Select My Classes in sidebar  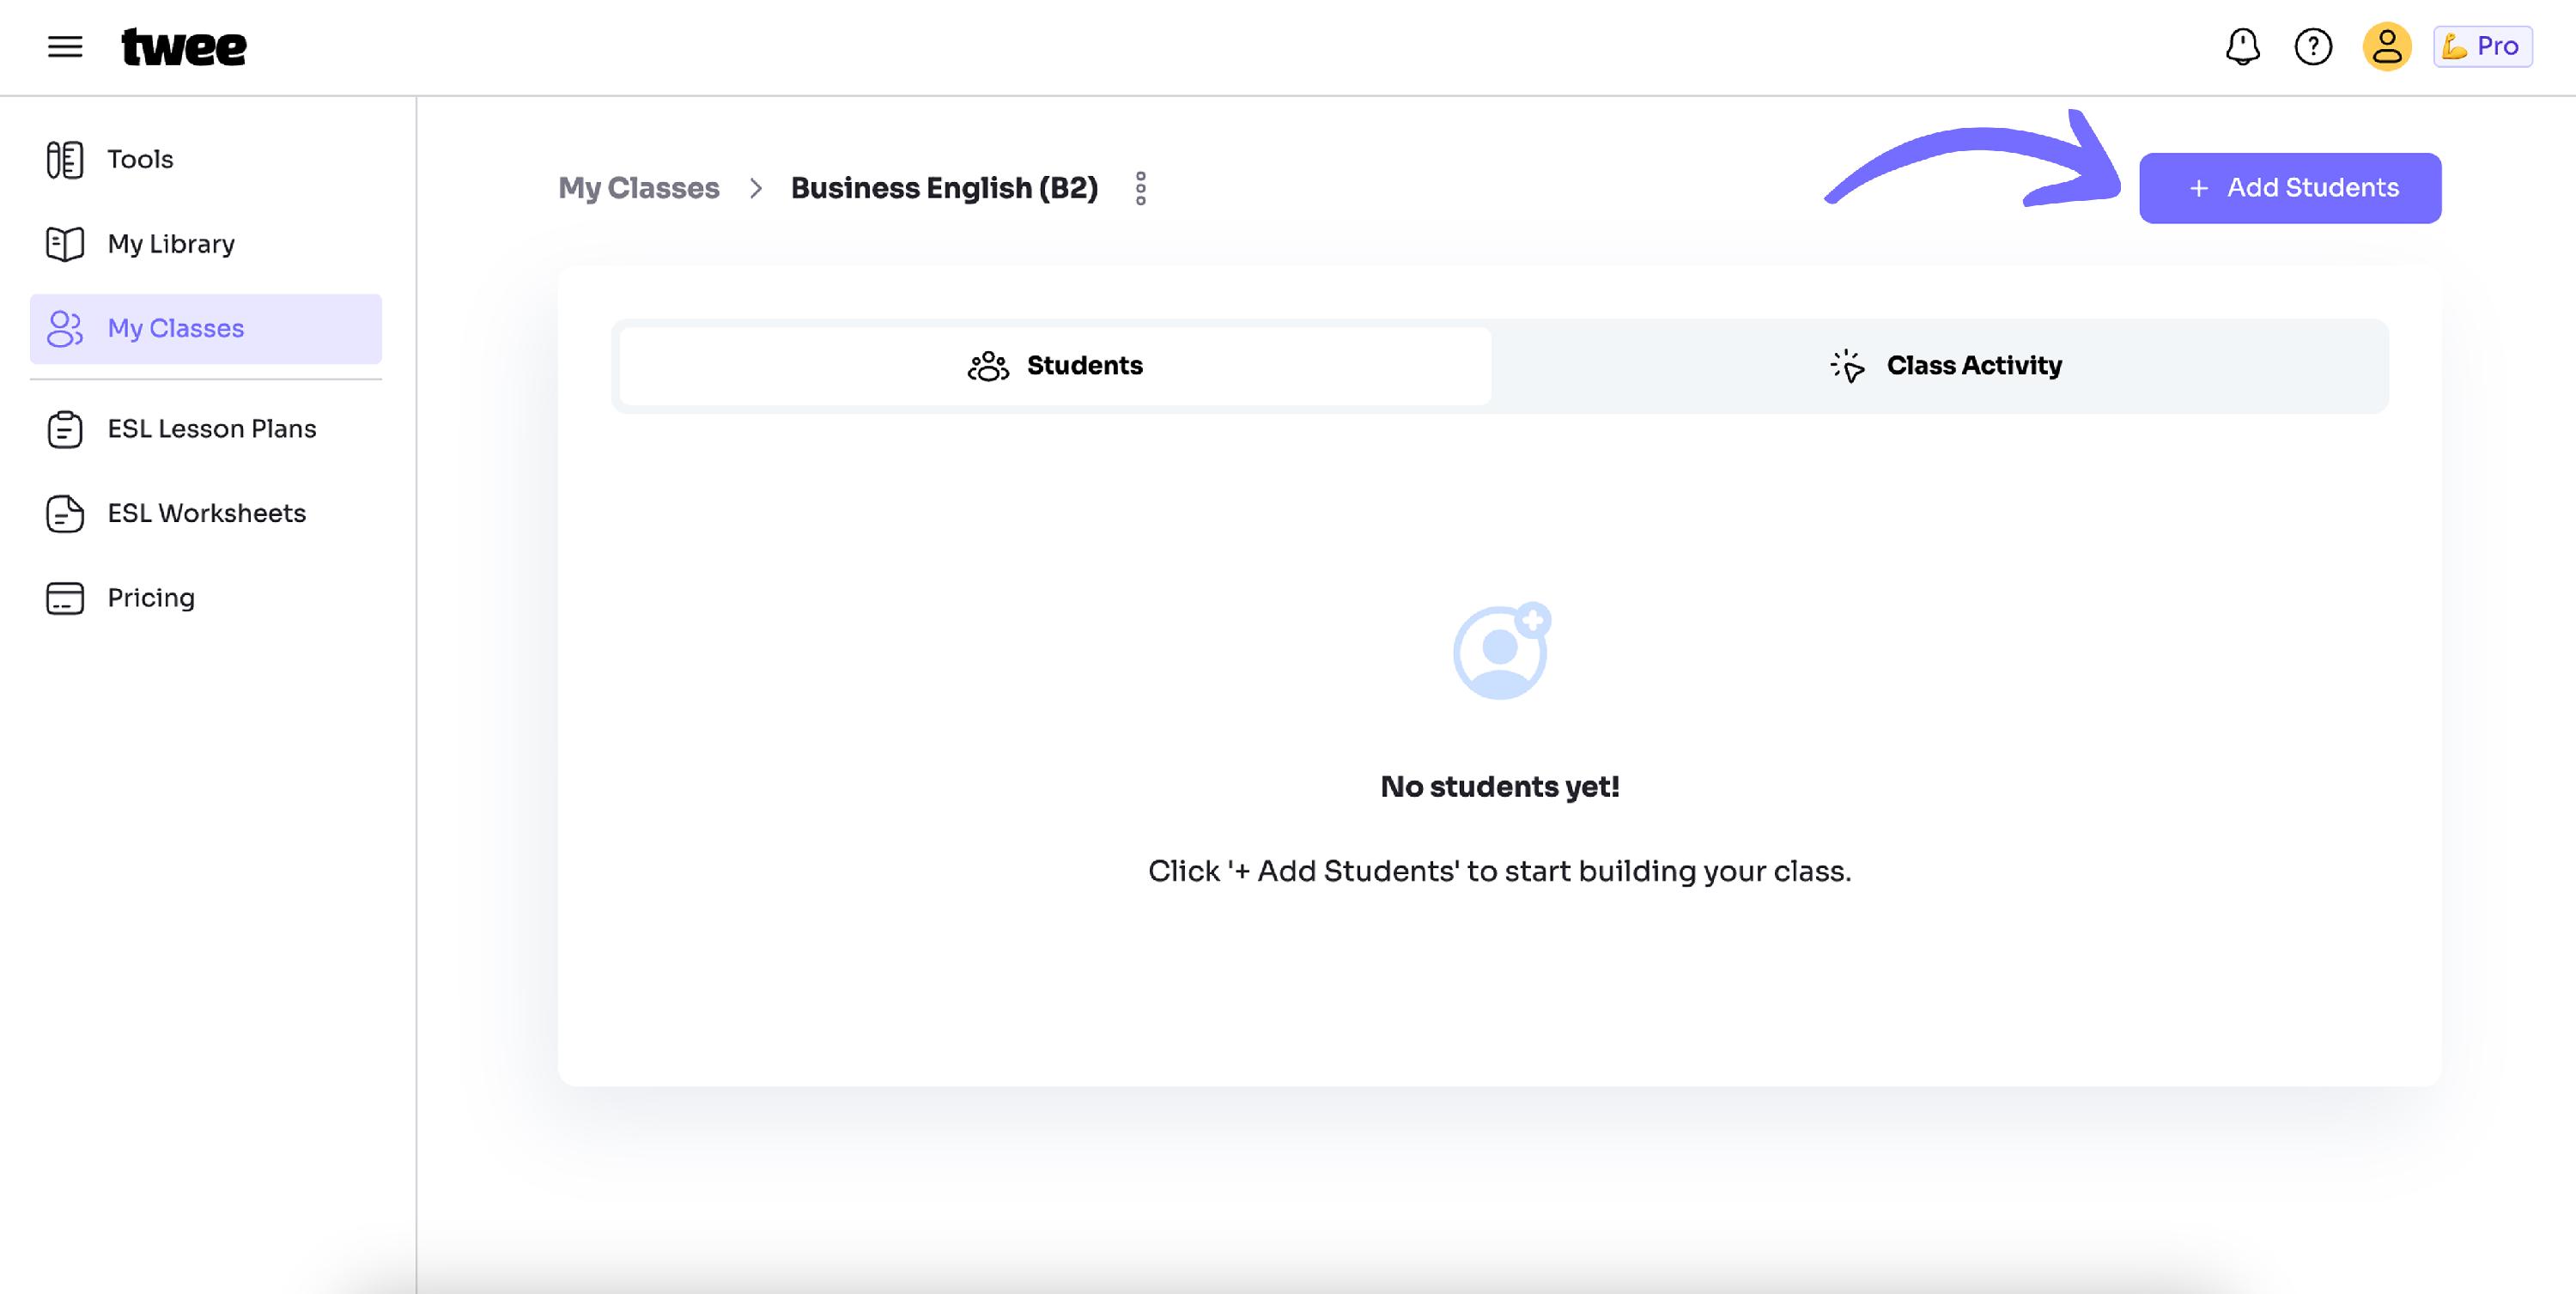[x=206, y=329]
